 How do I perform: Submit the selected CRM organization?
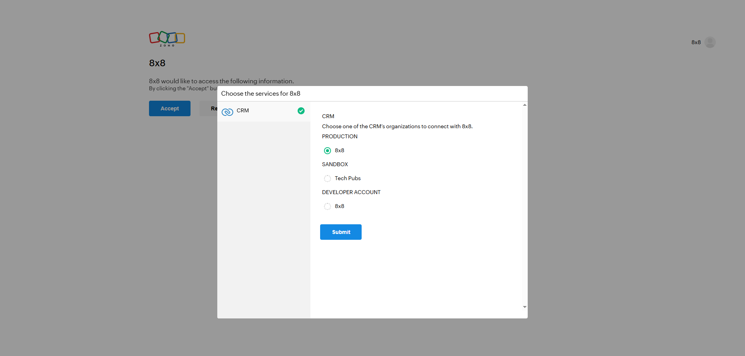pyautogui.click(x=341, y=232)
